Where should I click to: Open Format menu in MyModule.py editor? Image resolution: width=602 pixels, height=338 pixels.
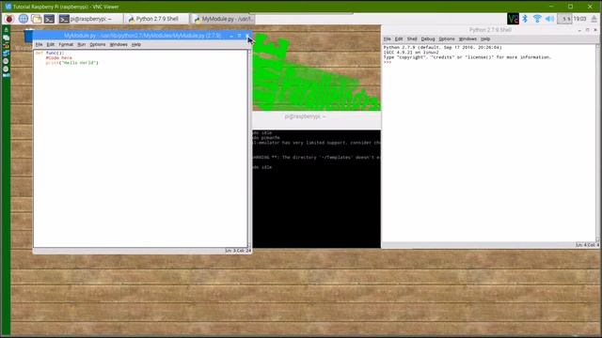coord(66,44)
